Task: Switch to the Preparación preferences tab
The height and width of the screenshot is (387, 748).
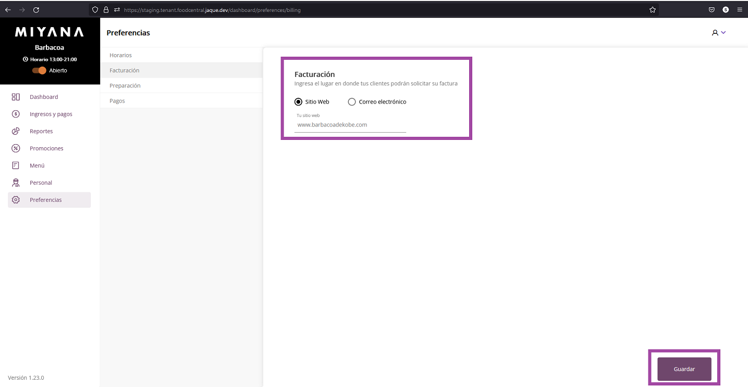Action: coord(181,85)
